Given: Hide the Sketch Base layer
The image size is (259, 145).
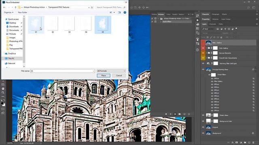Looking at the screenshot, I should point(203,115).
